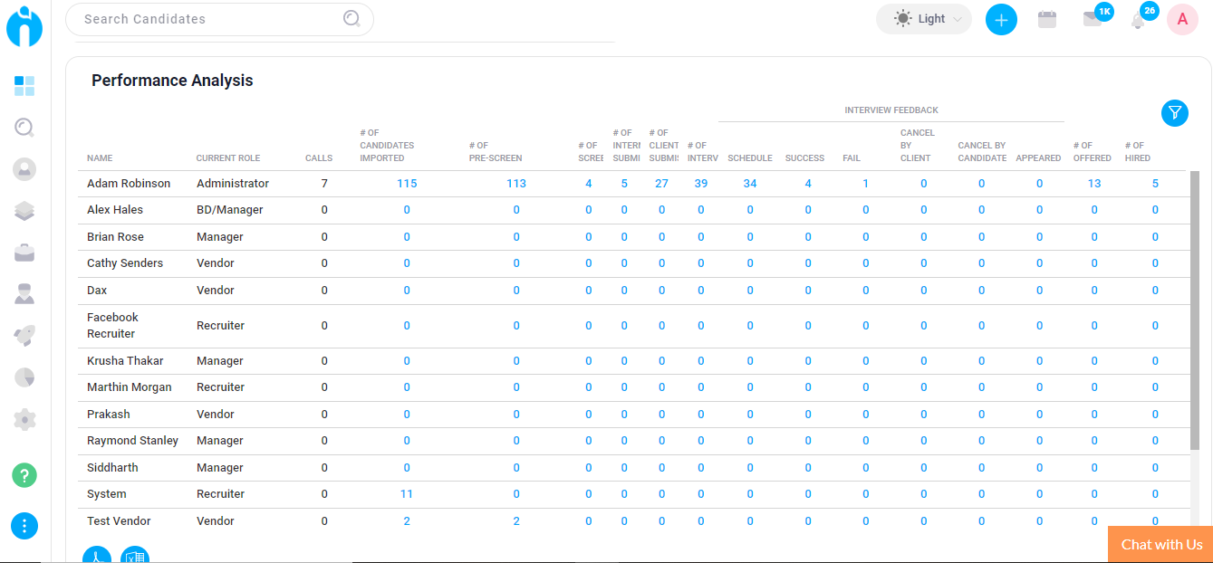Select the Alex Hales name cell
This screenshot has width=1213, height=563.
(115, 210)
